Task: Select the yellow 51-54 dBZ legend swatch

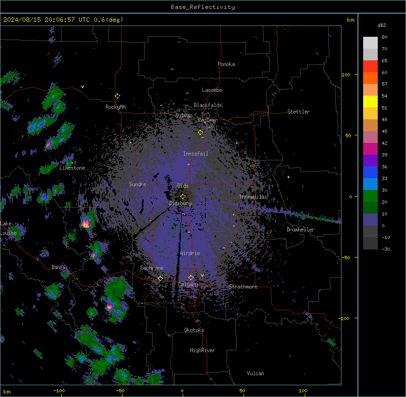Action: [x=370, y=101]
